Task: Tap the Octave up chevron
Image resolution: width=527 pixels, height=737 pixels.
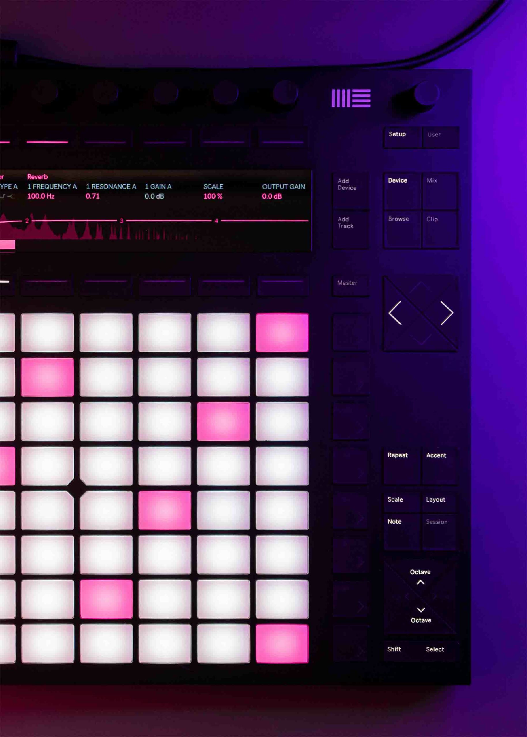Action: 420,582
